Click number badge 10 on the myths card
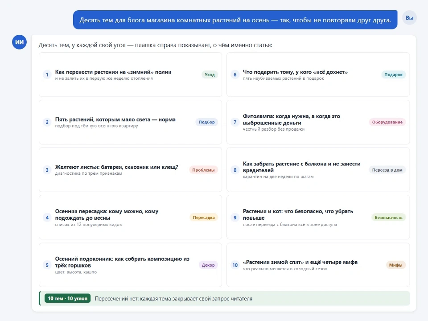The width and height of the screenshot is (428, 321). pos(235,265)
